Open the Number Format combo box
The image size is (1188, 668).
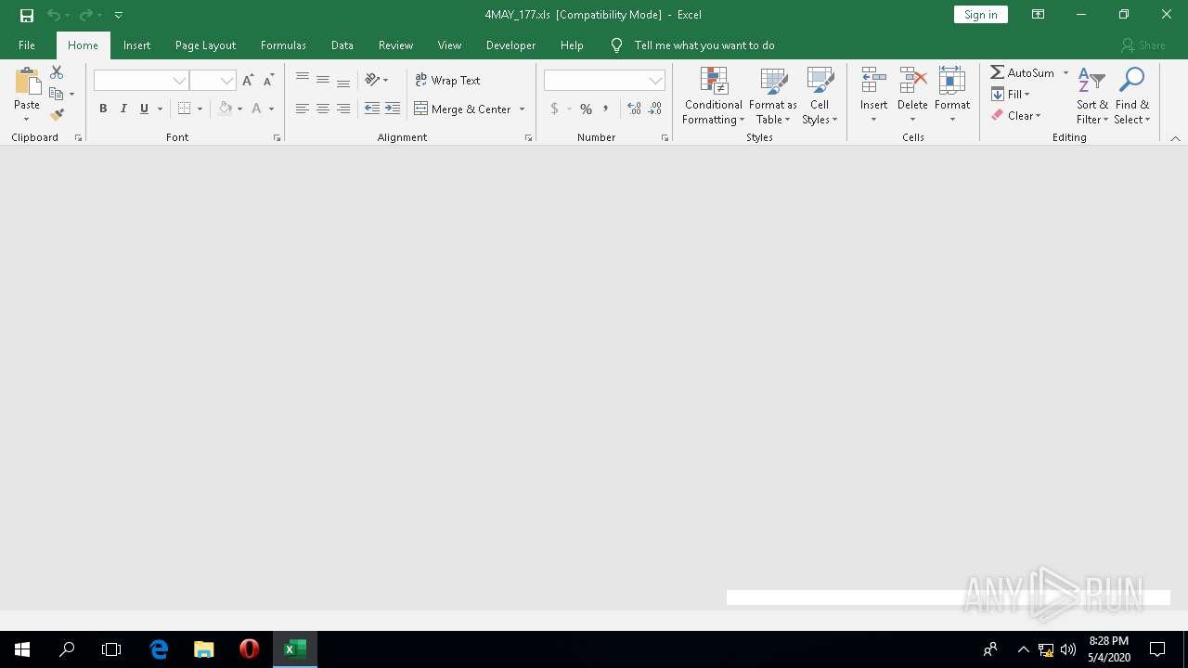tap(604, 81)
